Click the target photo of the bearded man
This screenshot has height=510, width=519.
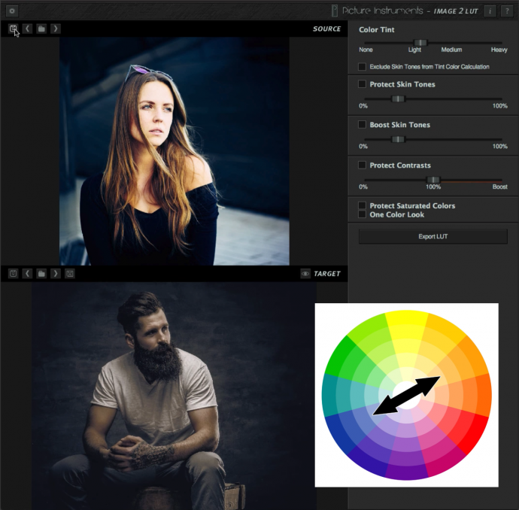[x=174, y=396]
